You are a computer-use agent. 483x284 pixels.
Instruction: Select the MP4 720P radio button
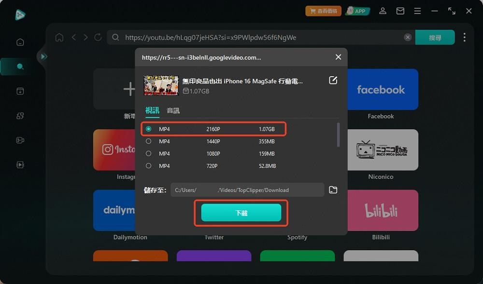(148, 166)
